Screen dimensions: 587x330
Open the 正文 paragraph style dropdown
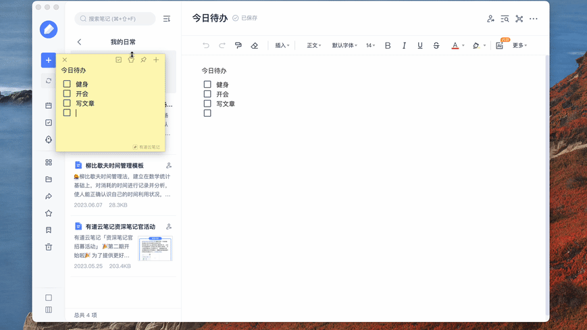tap(313, 45)
